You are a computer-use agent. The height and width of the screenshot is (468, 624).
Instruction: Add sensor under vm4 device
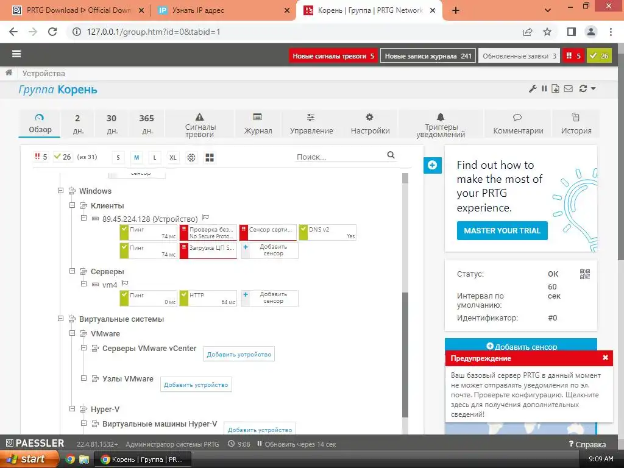click(269, 297)
